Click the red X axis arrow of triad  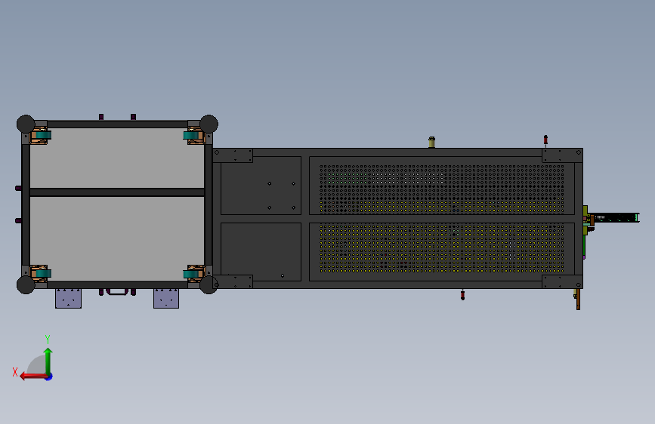32,376
